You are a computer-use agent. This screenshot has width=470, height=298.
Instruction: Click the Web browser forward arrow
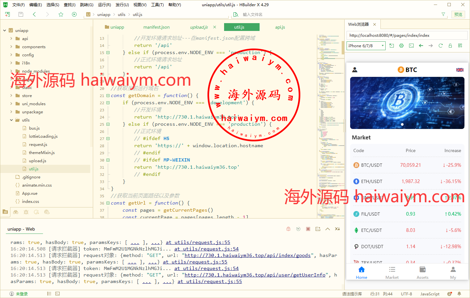pos(431,46)
